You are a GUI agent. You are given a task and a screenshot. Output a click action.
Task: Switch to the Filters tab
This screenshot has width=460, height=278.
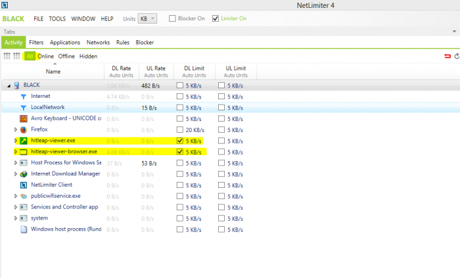point(36,43)
